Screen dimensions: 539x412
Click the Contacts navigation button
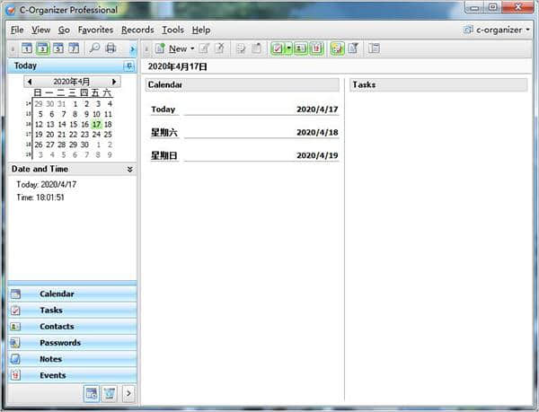[57, 327]
